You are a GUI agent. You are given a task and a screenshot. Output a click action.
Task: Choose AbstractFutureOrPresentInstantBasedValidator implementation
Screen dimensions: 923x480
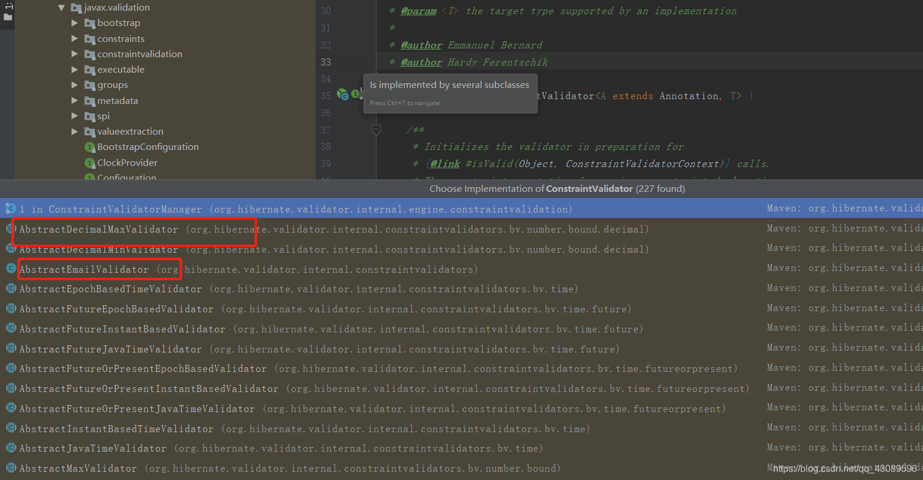(x=461, y=388)
